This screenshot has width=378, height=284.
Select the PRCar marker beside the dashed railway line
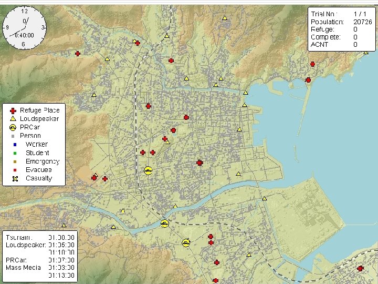coord(148,170)
